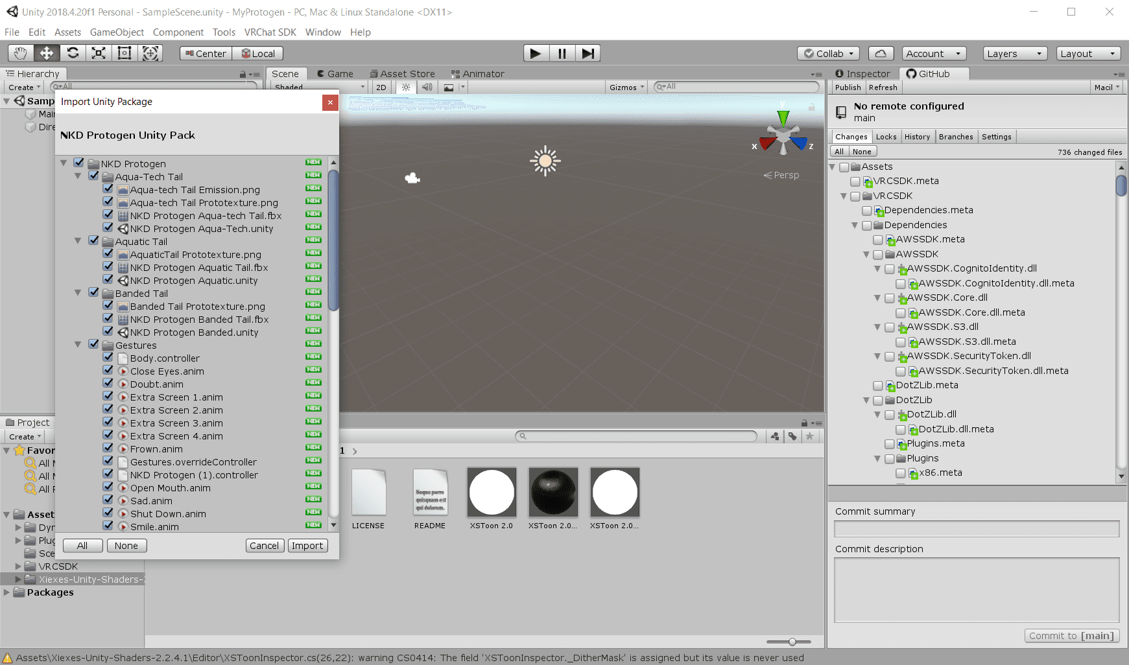Click the warning icon in status bar
Image resolution: width=1129 pixels, height=665 pixels.
pyautogui.click(x=8, y=658)
